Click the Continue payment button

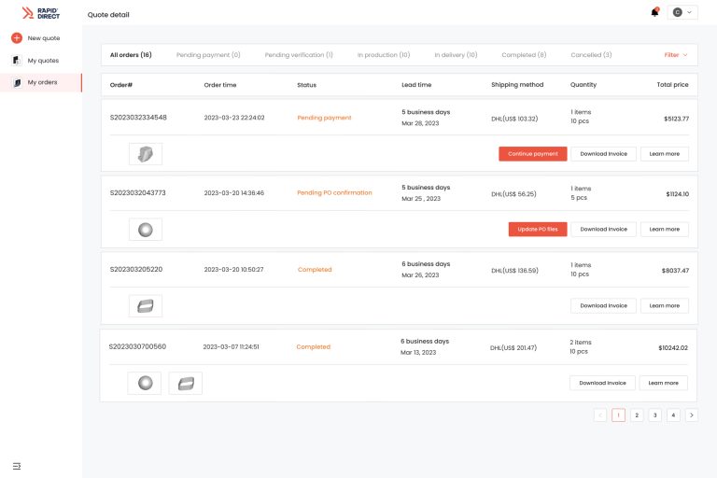[533, 154]
